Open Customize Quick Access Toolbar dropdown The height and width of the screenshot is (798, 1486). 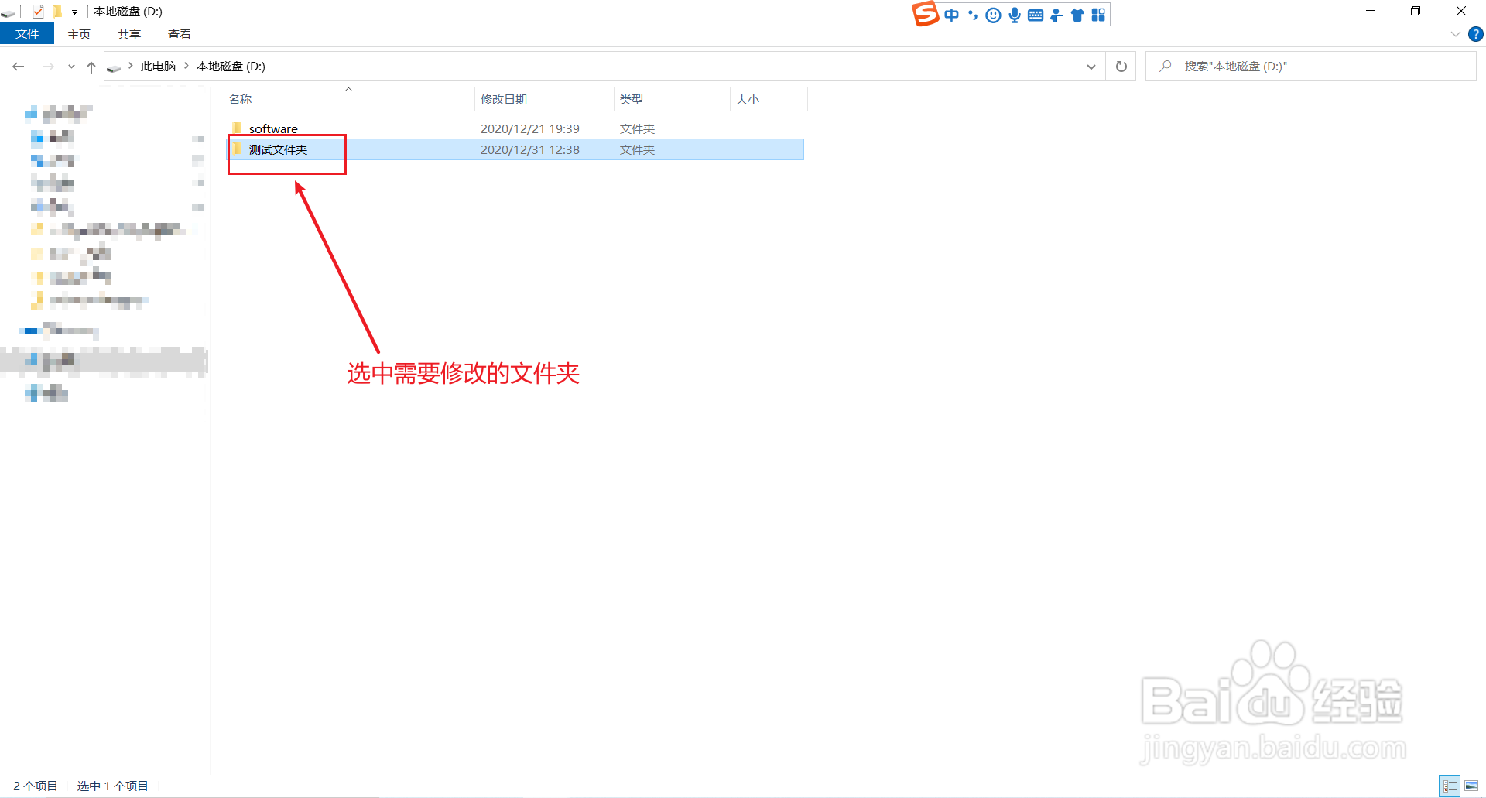[74, 12]
